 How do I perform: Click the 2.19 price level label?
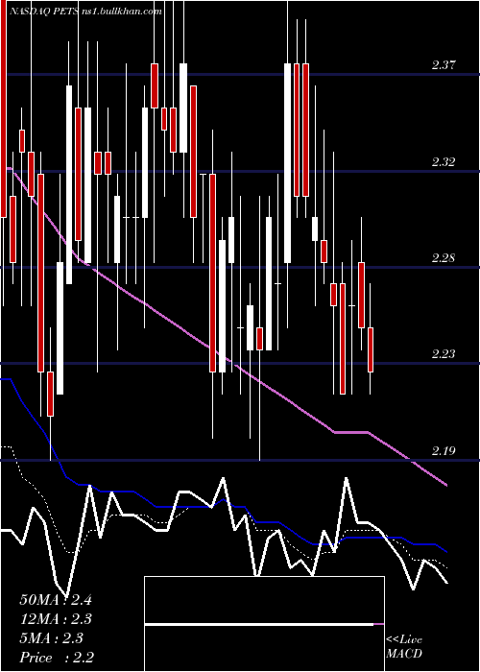tap(444, 451)
